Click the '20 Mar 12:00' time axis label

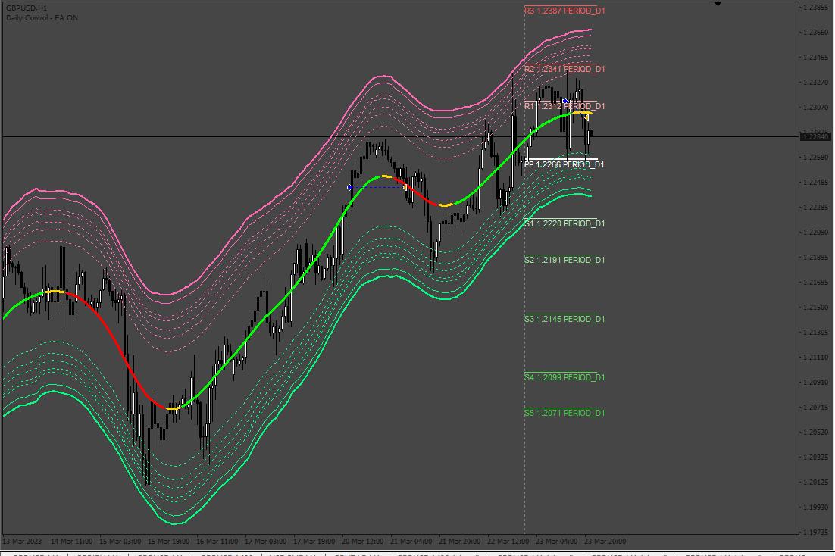[362, 541]
